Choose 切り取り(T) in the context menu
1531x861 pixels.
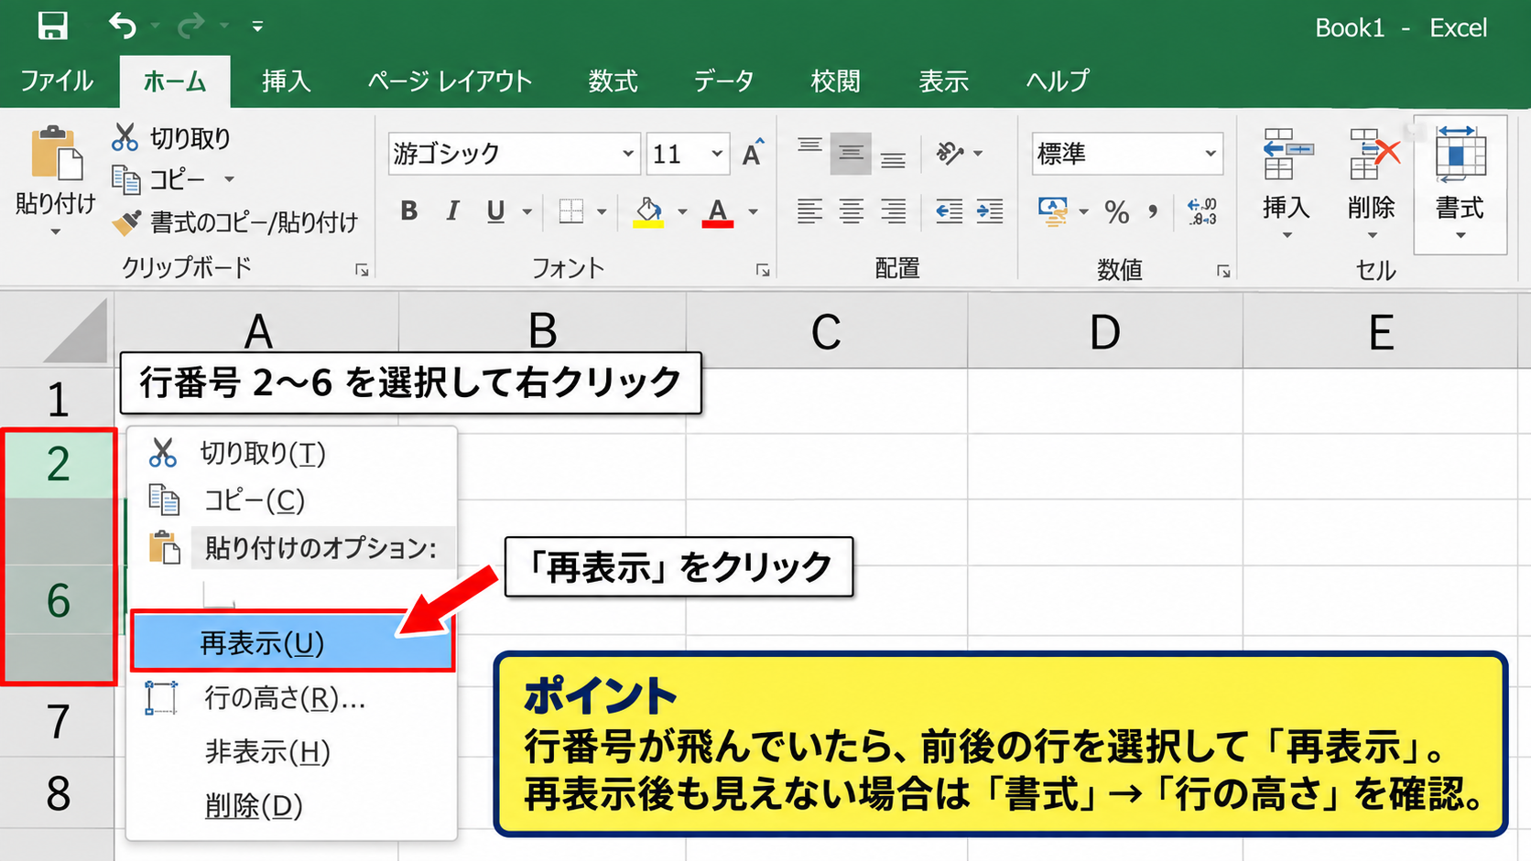pyautogui.click(x=290, y=454)
